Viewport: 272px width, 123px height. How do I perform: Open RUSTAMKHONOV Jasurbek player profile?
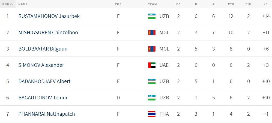tap(49, 16)
